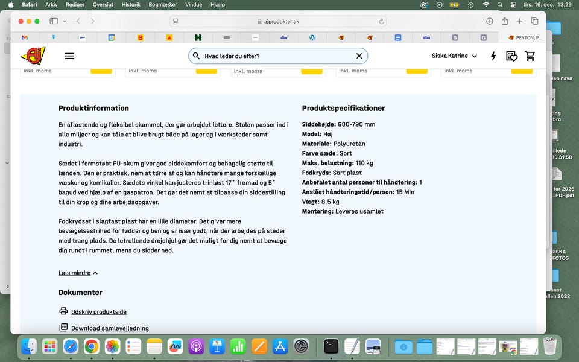Open a new Safari tab
The width and height of the screenshot is (579, 362).
click(519, 21)
